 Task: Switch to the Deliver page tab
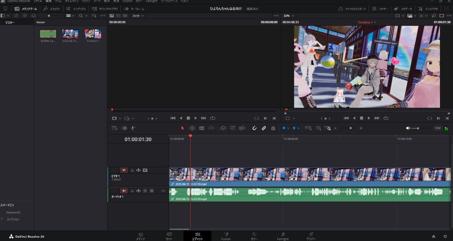click(311, 236)
